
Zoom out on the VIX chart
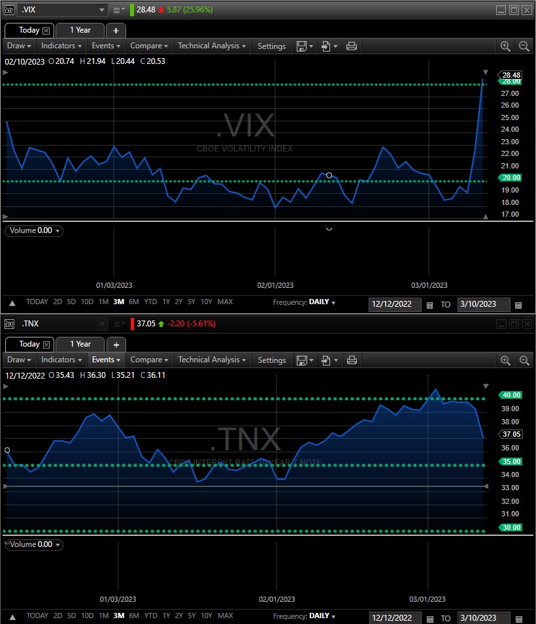point(524,46)
